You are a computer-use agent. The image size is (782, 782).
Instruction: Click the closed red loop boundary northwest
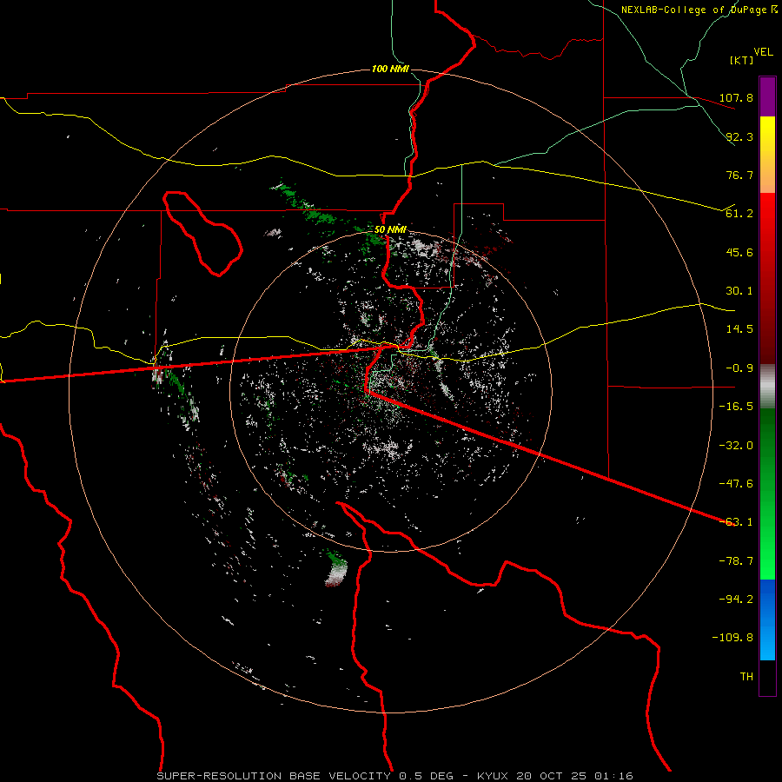tap(202, 233)
